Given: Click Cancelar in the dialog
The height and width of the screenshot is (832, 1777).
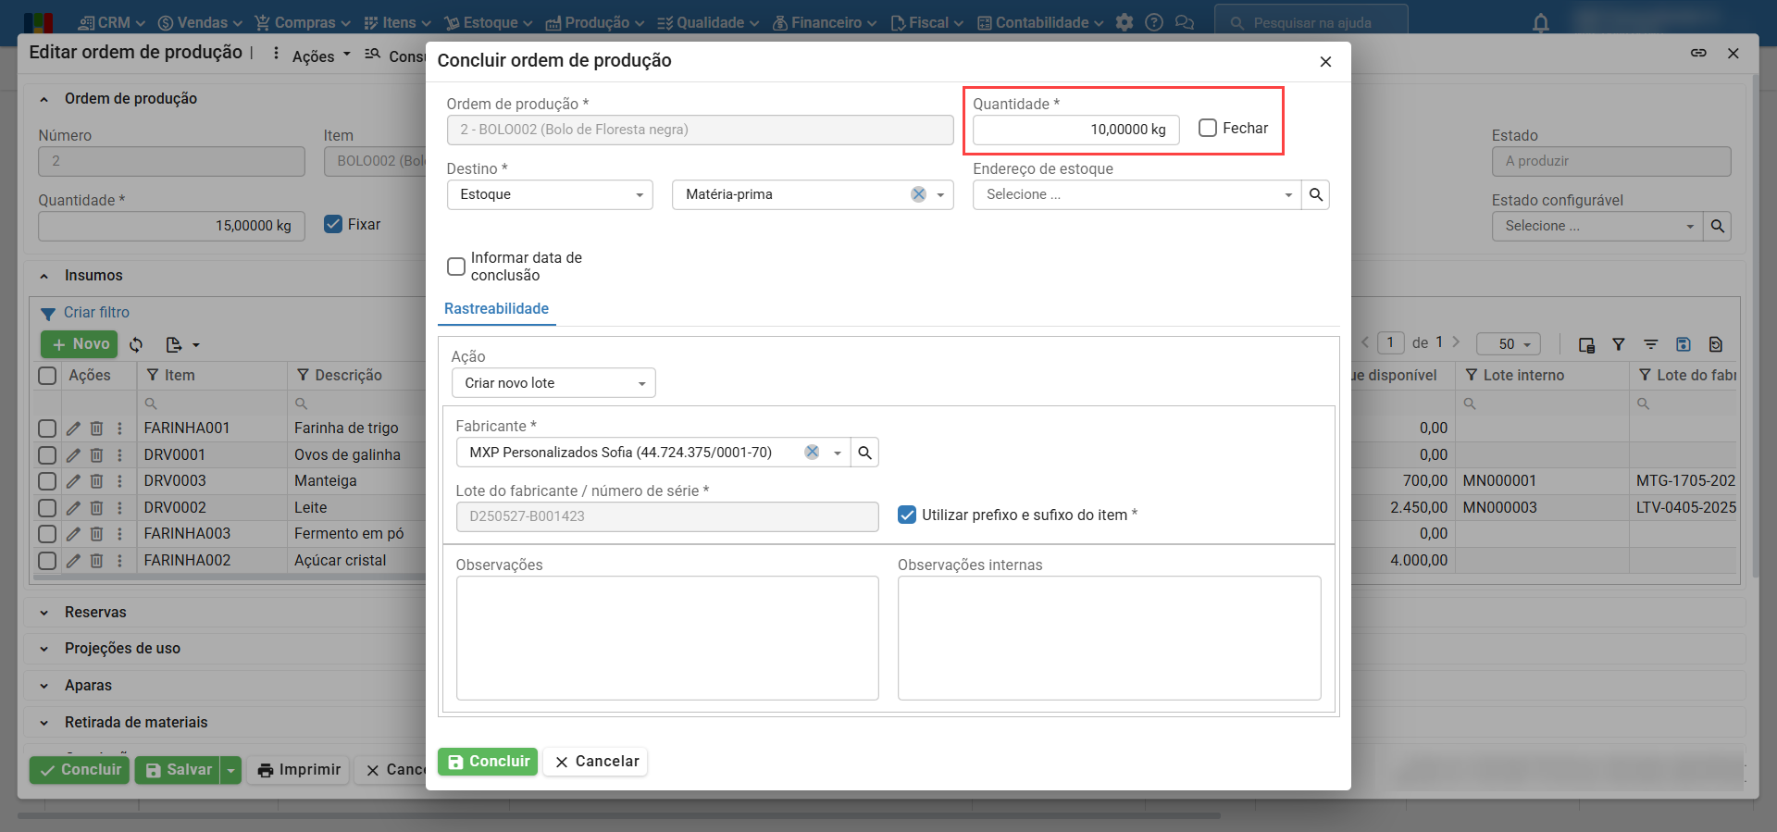Looking at the screenshot, I should pos(596,762).
